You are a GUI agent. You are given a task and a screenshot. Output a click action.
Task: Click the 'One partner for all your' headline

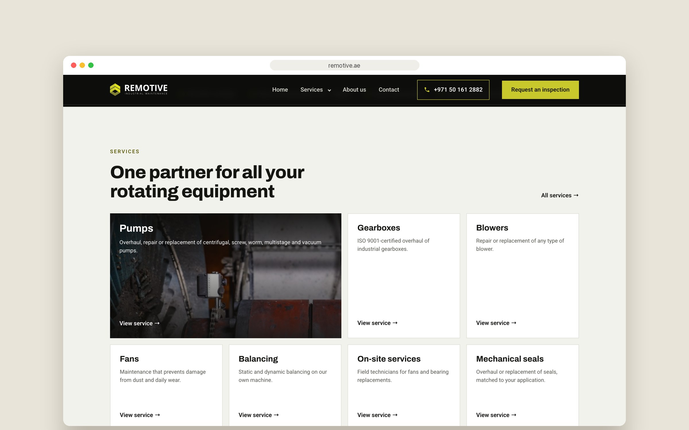tap(207, 173)
